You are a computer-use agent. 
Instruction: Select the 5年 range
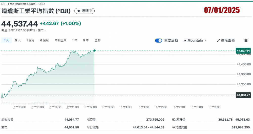tap(86, 40)
